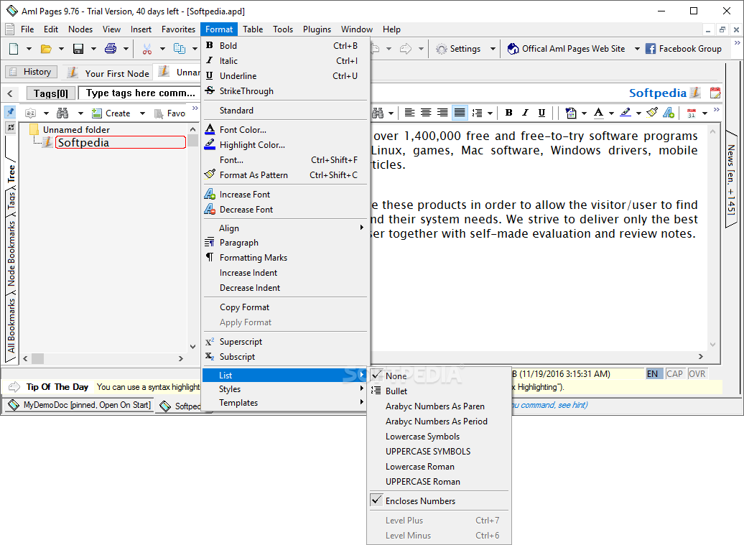Click the Save floppy disk icon
The image size is (744, 545).
[x=78, y=48]
